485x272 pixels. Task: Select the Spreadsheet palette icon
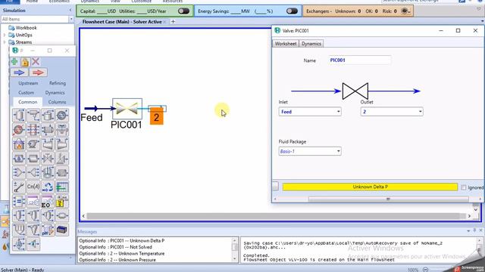click(x=62, y=187)
